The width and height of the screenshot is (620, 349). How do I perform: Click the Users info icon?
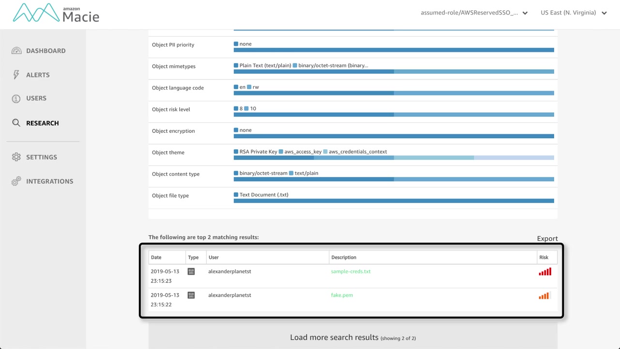pyautogui.click(x=16, y=98)
